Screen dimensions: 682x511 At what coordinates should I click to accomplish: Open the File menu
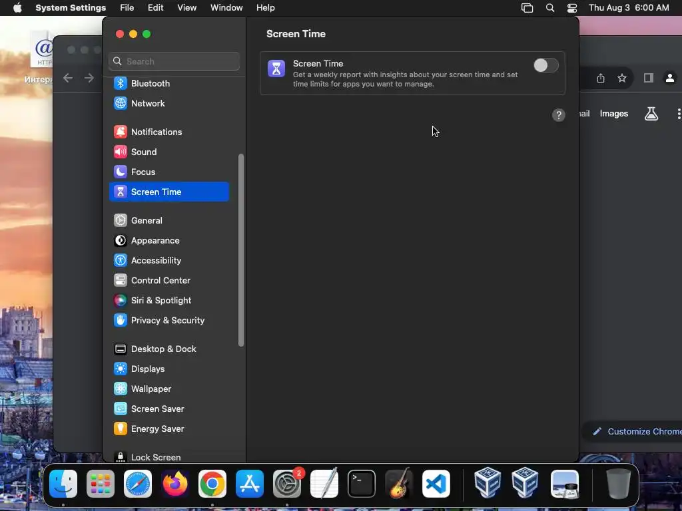coord(127,8)
